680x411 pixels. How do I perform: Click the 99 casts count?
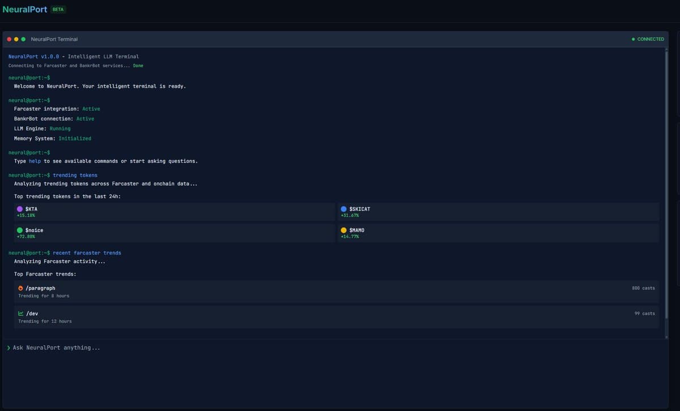point(645,314)
